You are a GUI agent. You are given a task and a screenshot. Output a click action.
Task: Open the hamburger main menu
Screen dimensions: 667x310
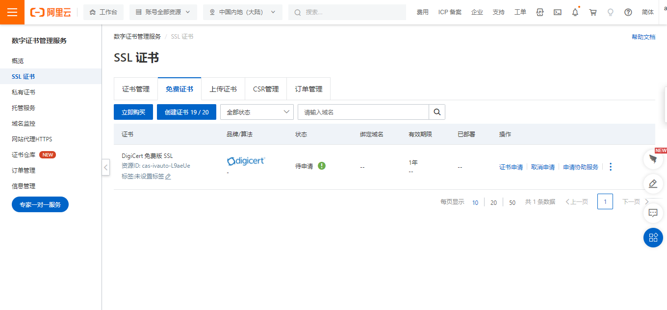tap(12, 12)
